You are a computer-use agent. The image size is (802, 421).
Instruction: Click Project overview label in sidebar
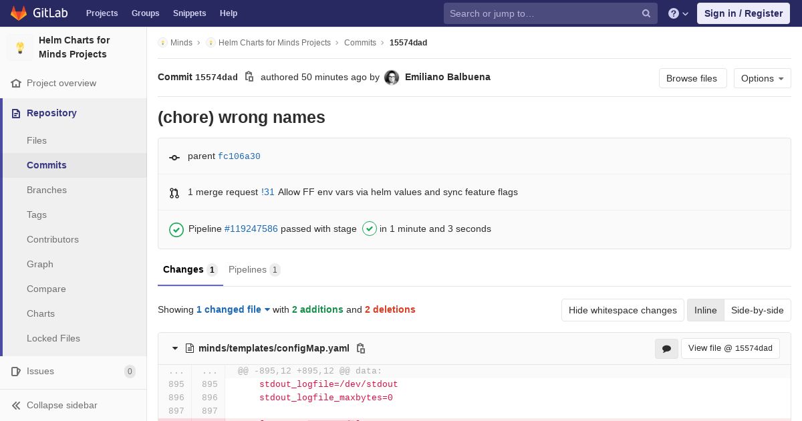(61, 84)
